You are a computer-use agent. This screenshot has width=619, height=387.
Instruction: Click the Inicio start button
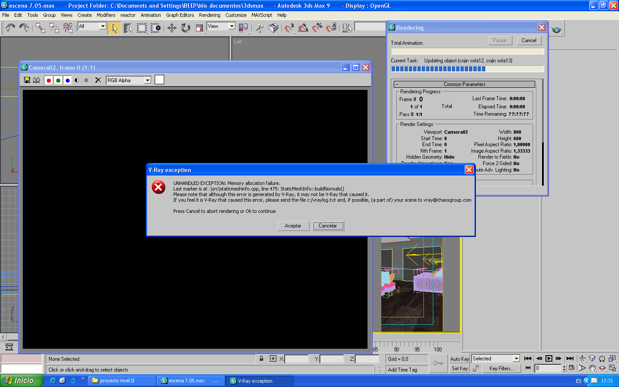(x=21, y=381)
